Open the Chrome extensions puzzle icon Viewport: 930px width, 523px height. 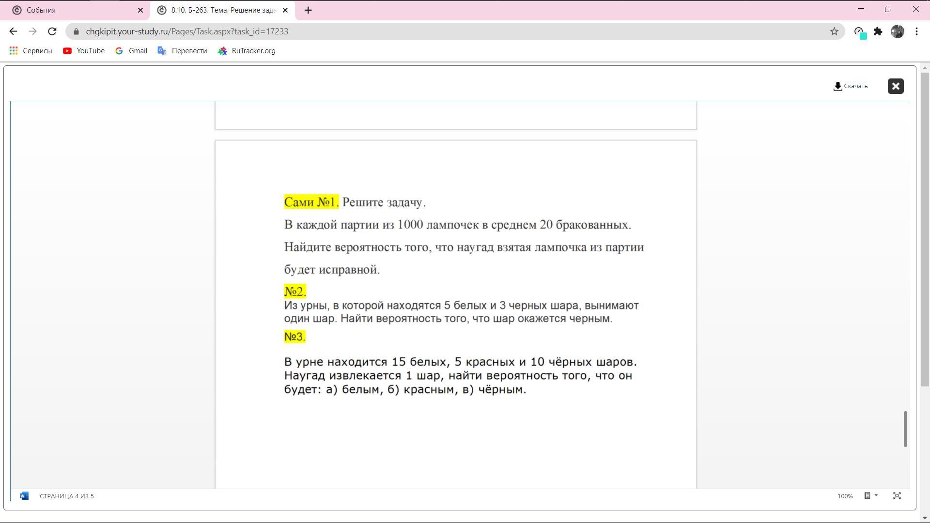click(x=878, y=31)
